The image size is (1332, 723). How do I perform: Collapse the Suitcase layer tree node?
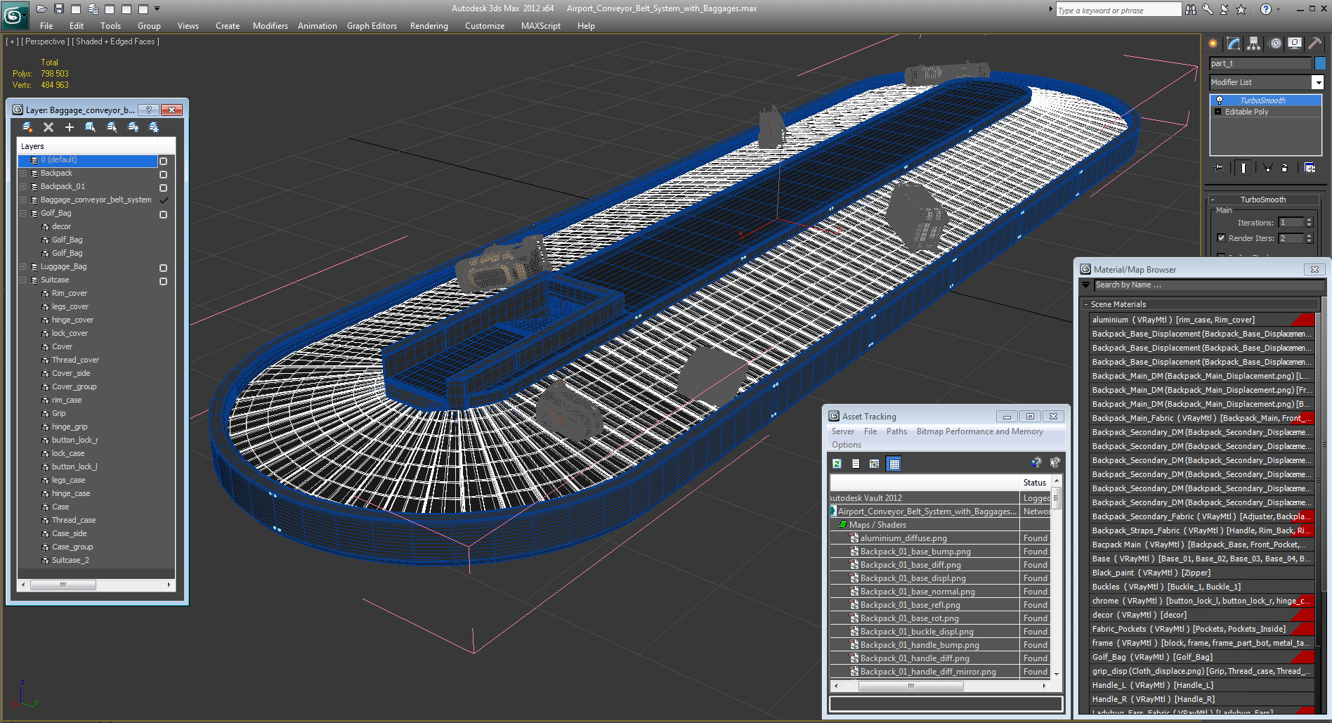tap(23, 280)
